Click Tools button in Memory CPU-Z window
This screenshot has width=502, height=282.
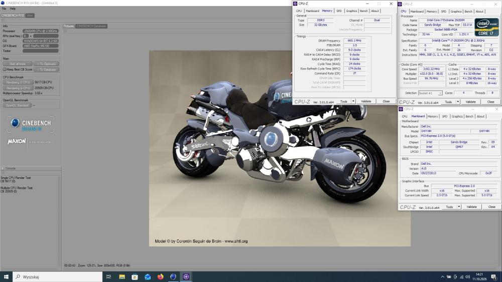344,101
